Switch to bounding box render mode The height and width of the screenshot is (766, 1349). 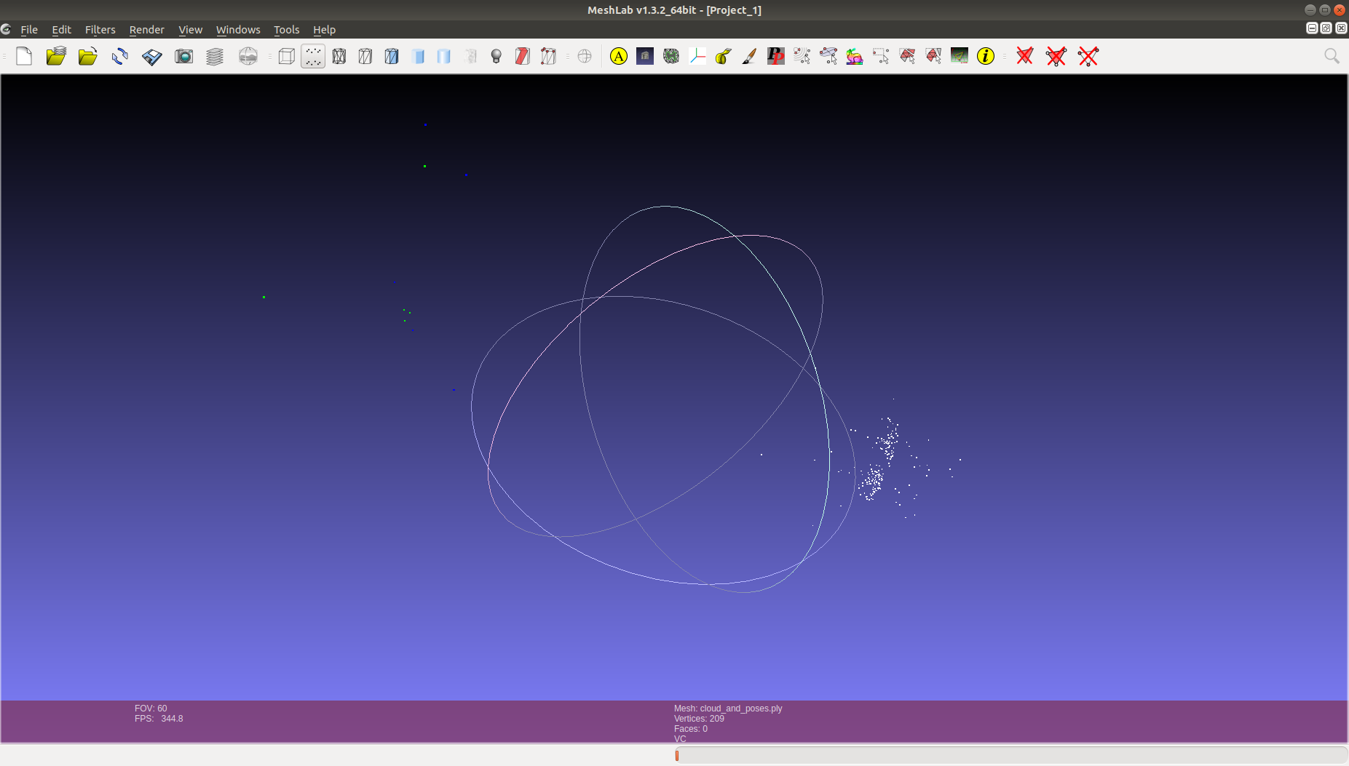click(x=286, y=56)
